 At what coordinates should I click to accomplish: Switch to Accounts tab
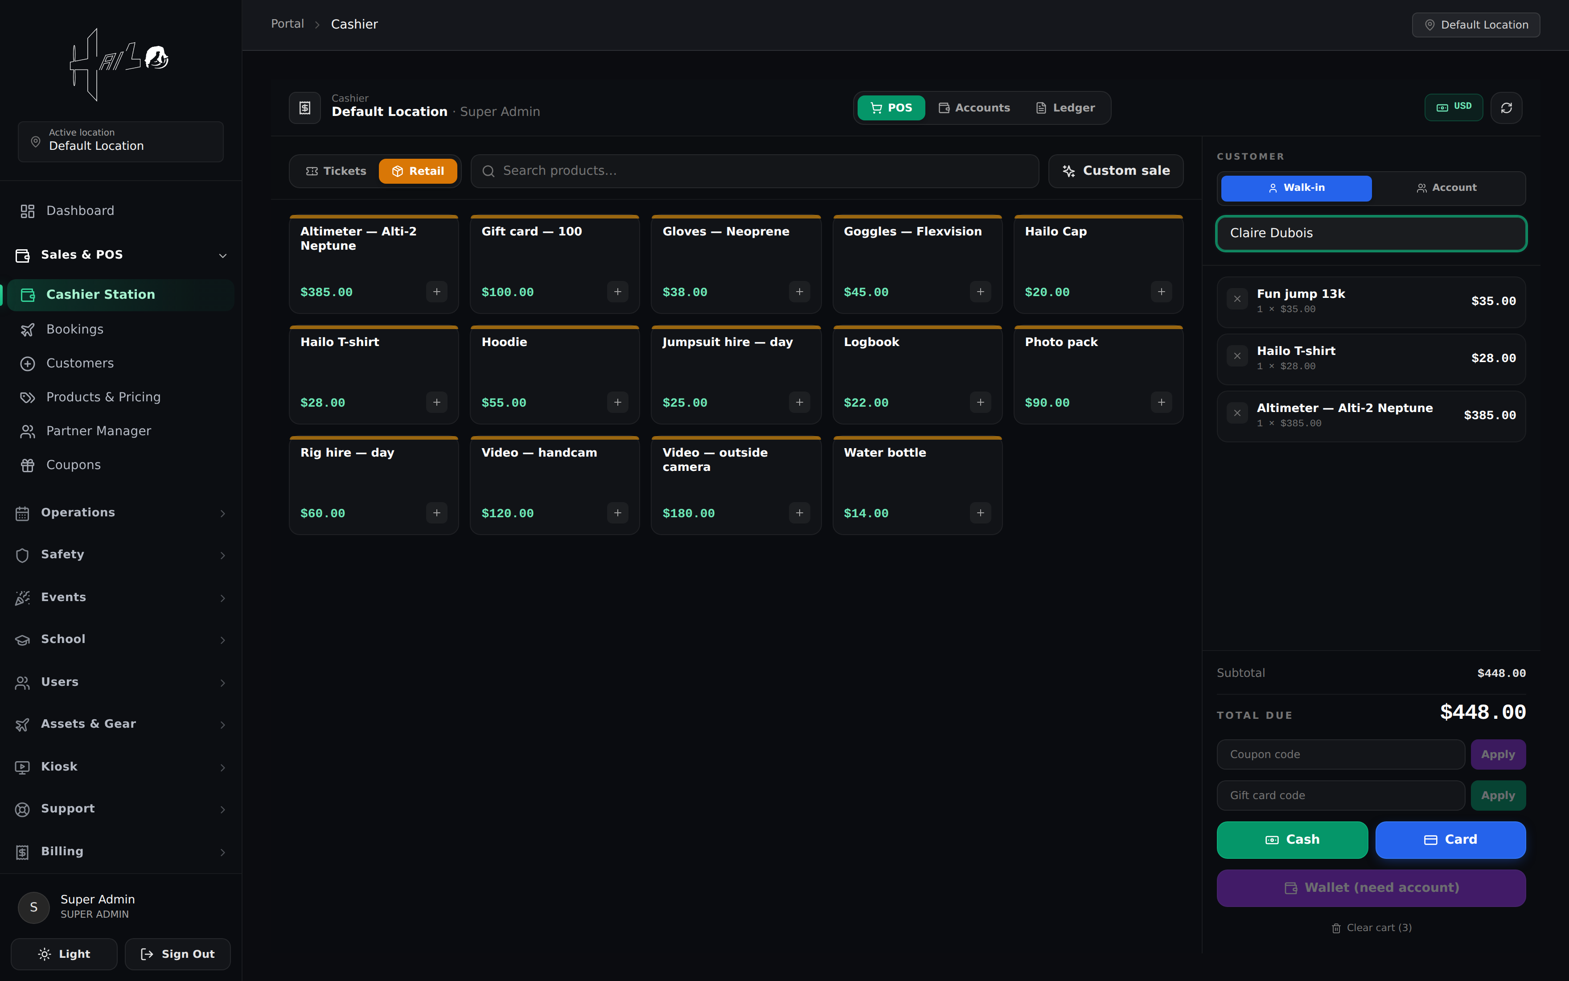[974, 108]
